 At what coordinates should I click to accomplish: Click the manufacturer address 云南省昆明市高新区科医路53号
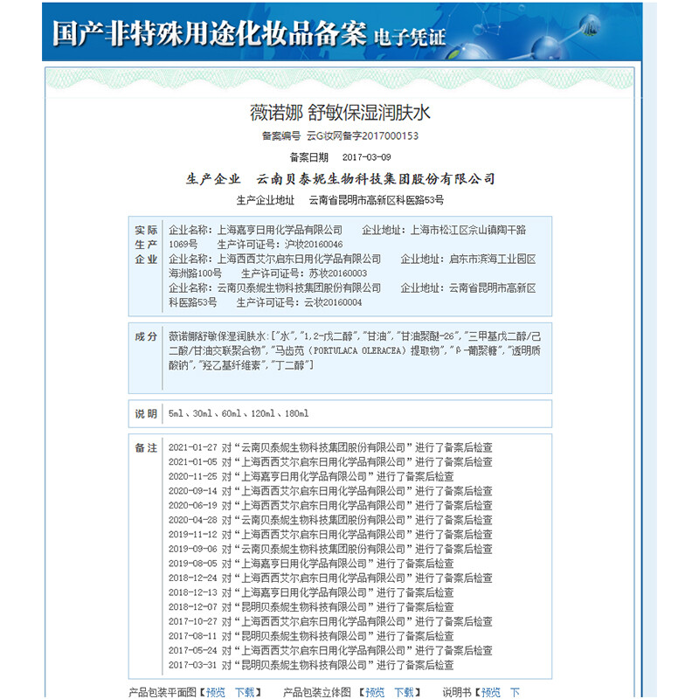click(376, 200)
